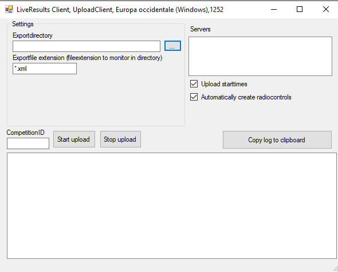This screenshot has width=338, height=272.
Task: Stop the upload
Action: tap(120, 139)
